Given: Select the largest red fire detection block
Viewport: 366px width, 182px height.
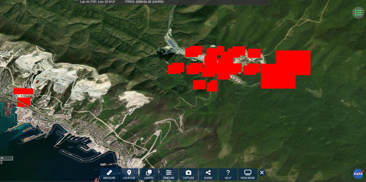Looking at the screenshot, I should click(286, 69).
